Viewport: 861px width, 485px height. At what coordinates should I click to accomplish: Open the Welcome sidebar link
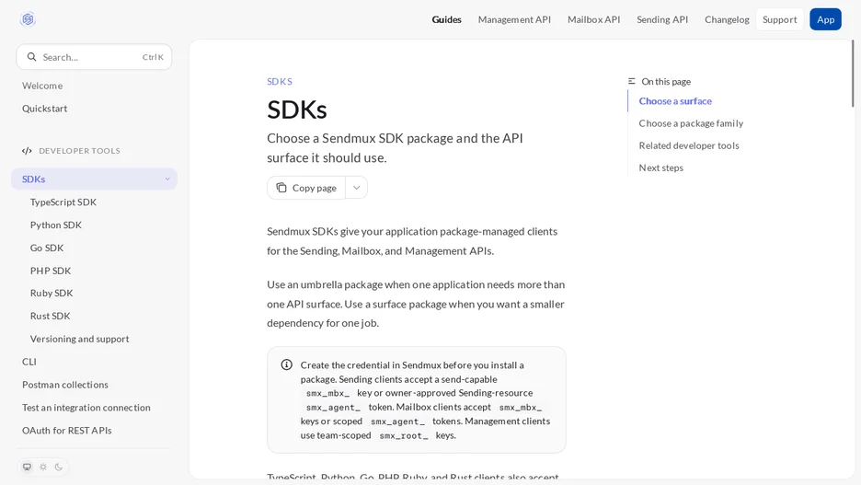pyautogui.click(x=42, y=86)
